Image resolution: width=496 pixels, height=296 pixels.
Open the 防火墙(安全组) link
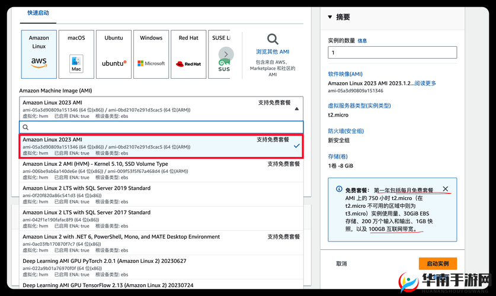tap(345, 131)
